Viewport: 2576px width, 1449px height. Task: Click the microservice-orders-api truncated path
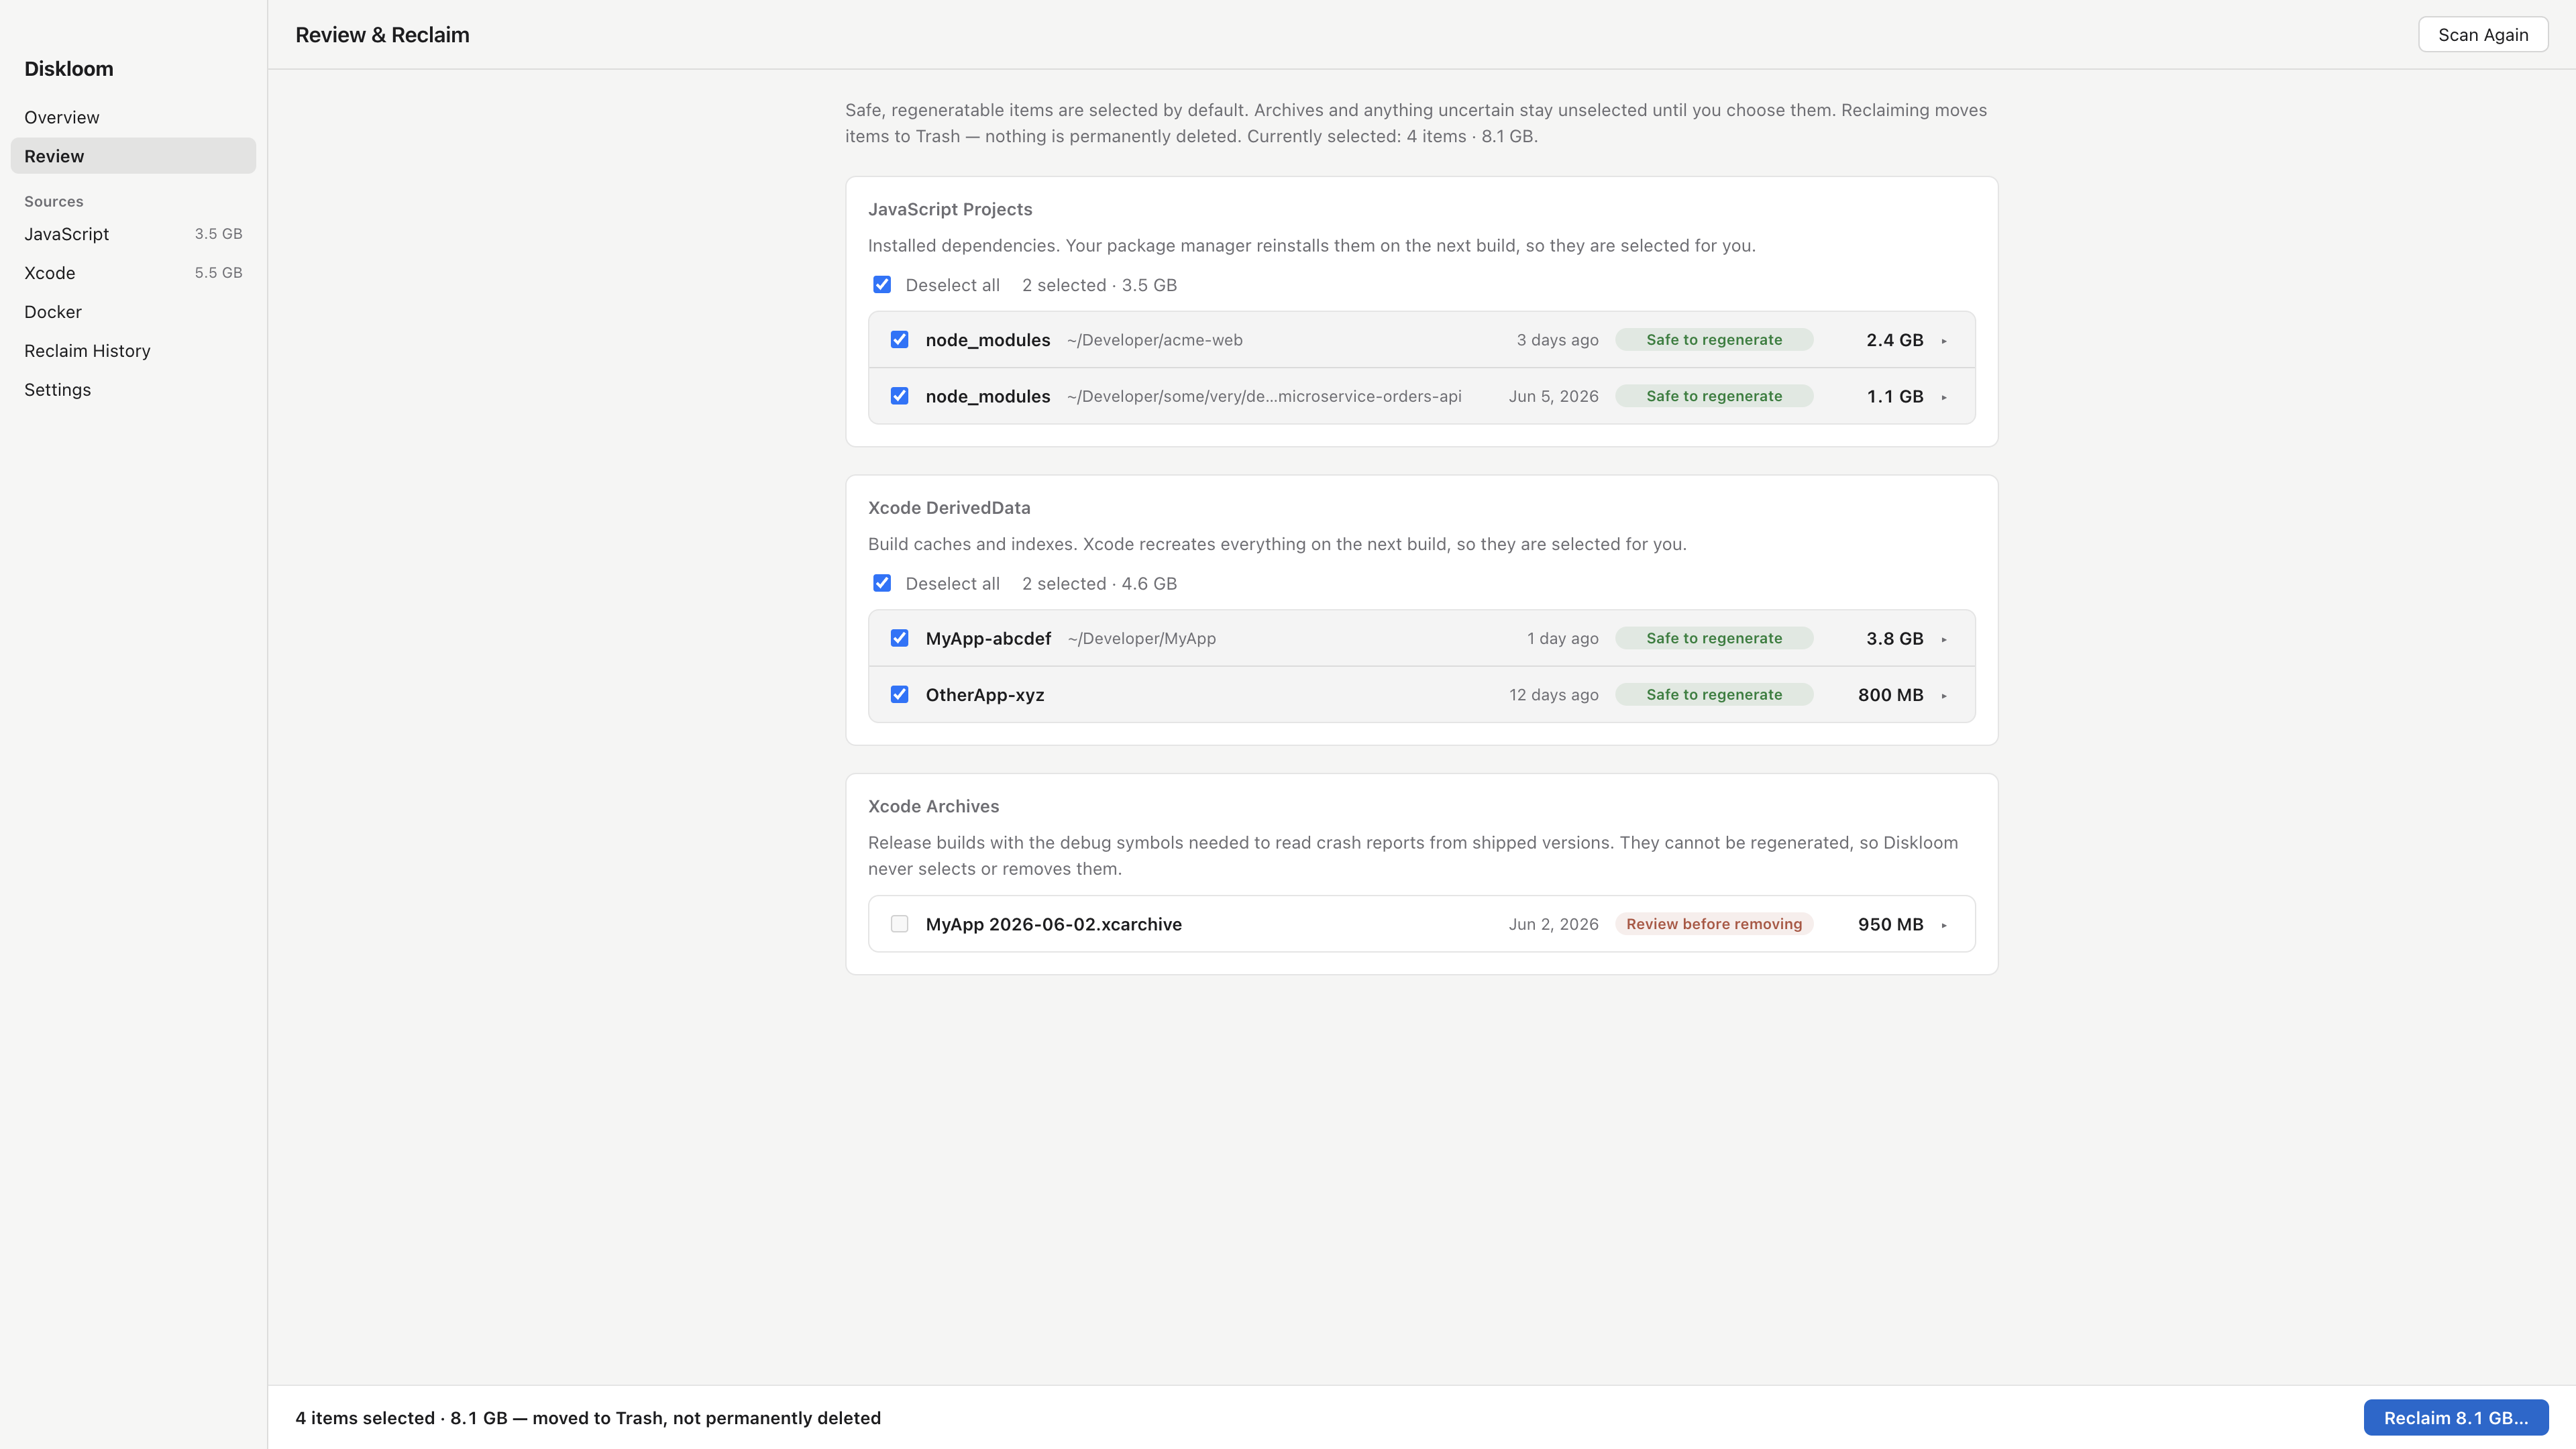[x=1264, y=396]
